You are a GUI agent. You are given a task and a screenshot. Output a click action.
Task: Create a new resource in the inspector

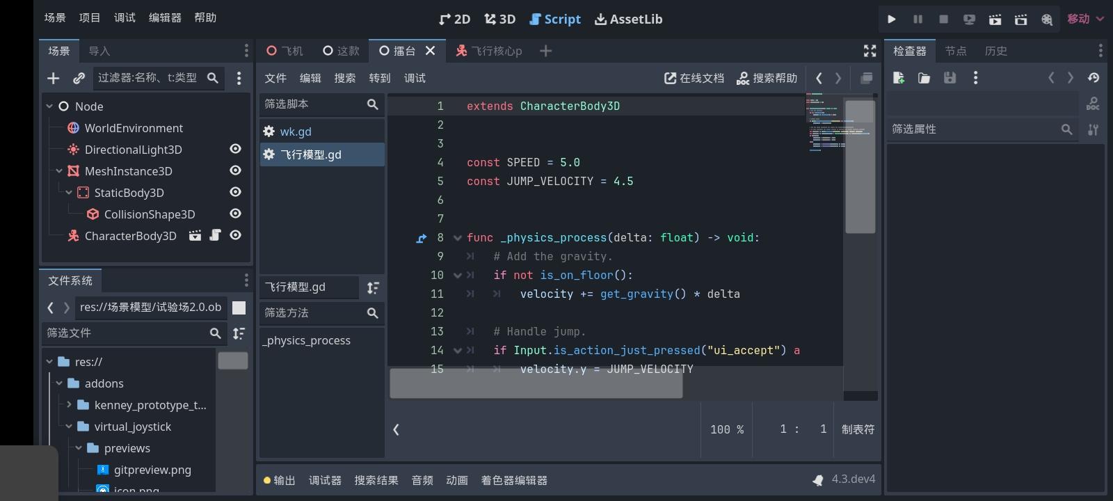coord(899,78)
